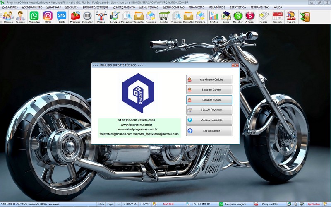Open the Clientes toolbar icon
This screenshot has height=207, width=331.
click(x=8, y=17)
